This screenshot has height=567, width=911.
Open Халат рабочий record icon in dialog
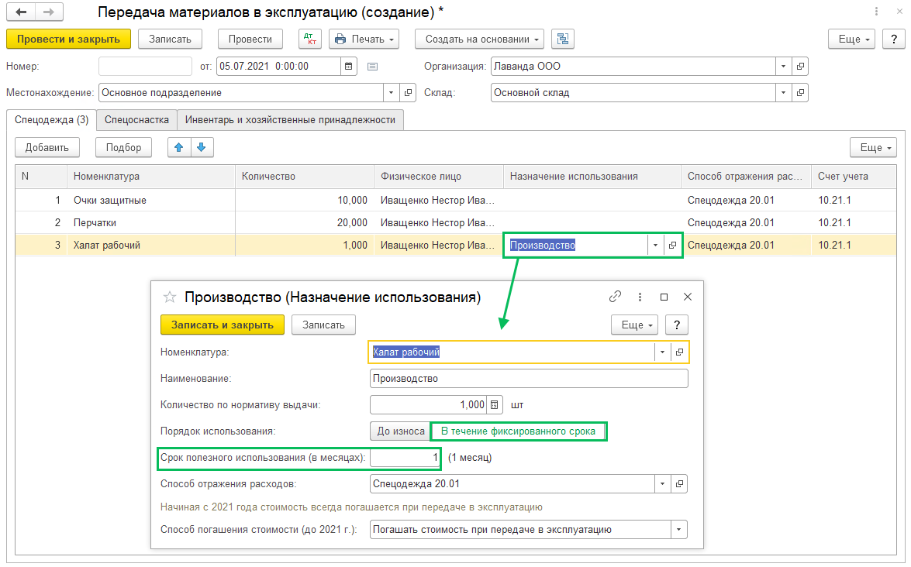(678, 352)
